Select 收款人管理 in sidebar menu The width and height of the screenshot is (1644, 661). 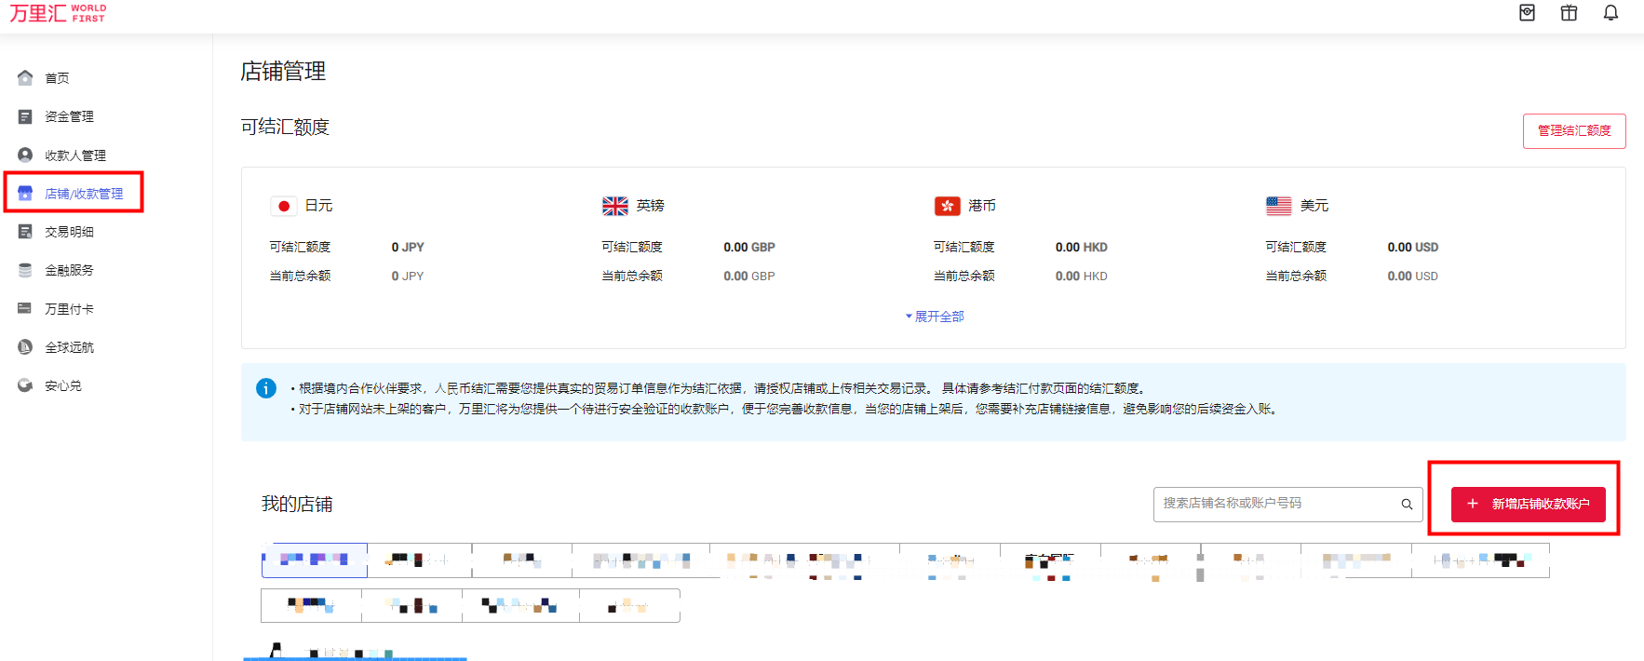pos(74,155)
